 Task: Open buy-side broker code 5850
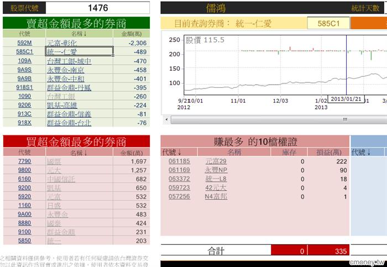pos(24,240)
